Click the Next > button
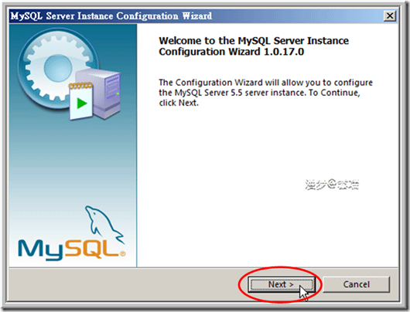The image size is (410, 312). point(282,284)
